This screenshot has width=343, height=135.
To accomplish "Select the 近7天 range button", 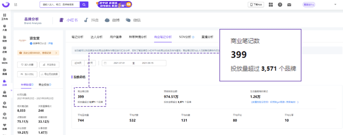I will tap(90, 63).
